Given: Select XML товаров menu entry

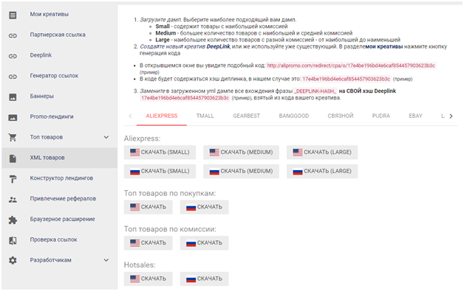Looking at the screenshot, I should (59, 158).
